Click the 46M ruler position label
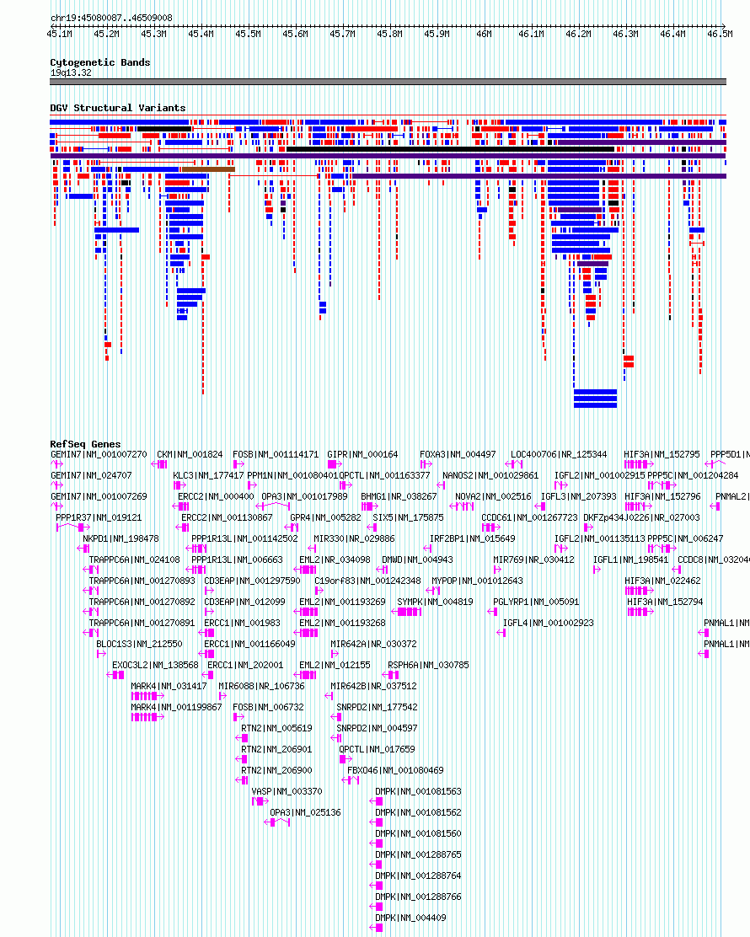 (484, 34)
